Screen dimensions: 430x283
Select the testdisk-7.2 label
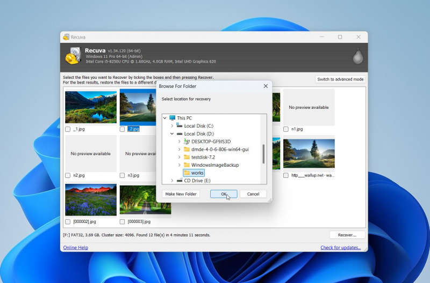click(203, 157)
